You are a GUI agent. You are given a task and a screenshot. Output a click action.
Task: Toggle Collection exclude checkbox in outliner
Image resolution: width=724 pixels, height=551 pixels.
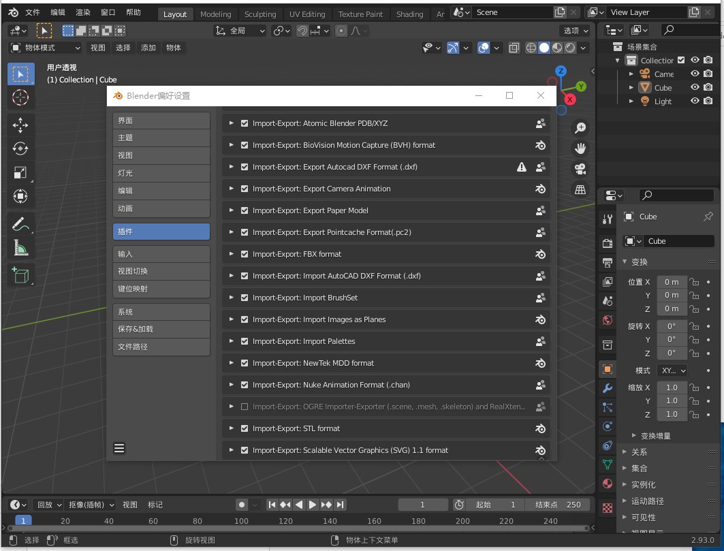pos(681,60)
